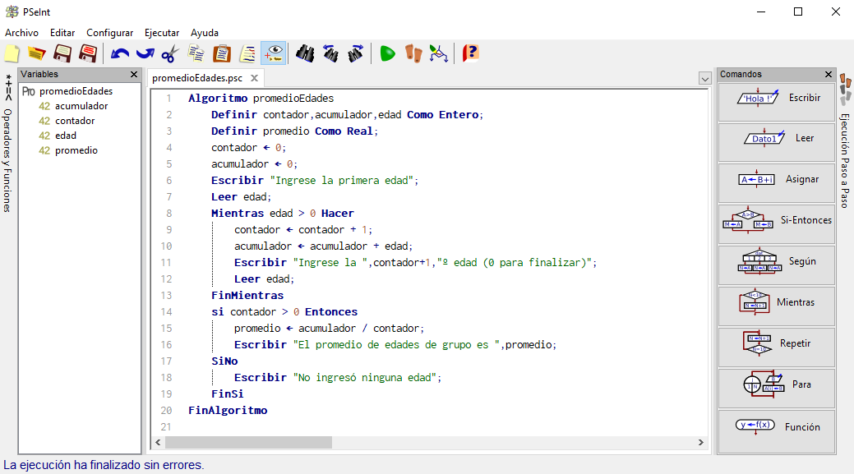Insert the Si-Entonces command
Image resolution: width=854 pixels, height=474 pixels.
click(x=777, y=224)
